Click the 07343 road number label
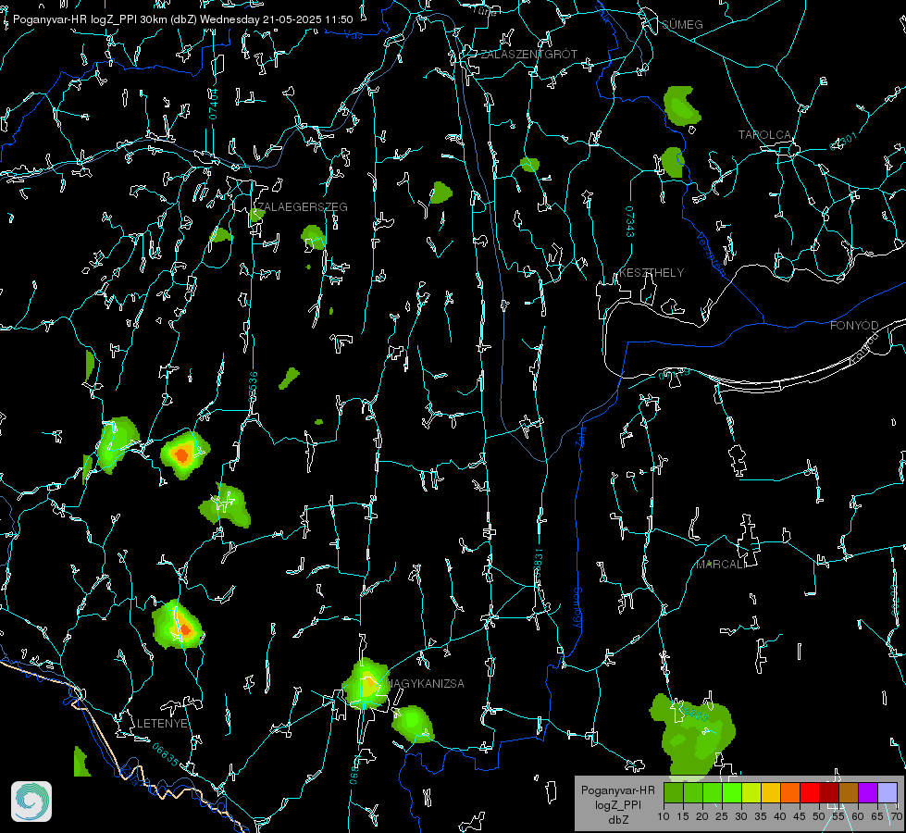This screenshot has width=906, height=833. point(630,222)
